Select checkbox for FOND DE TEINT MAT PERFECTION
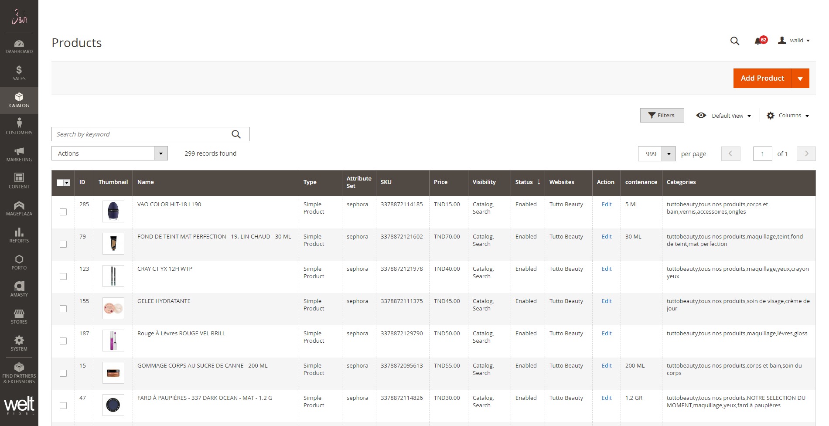The image size is (829, 426). pos(63,244)
